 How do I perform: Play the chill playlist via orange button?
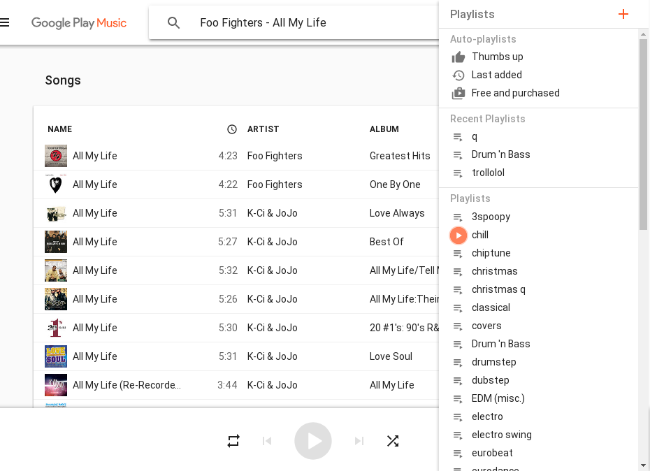[458, 235]
